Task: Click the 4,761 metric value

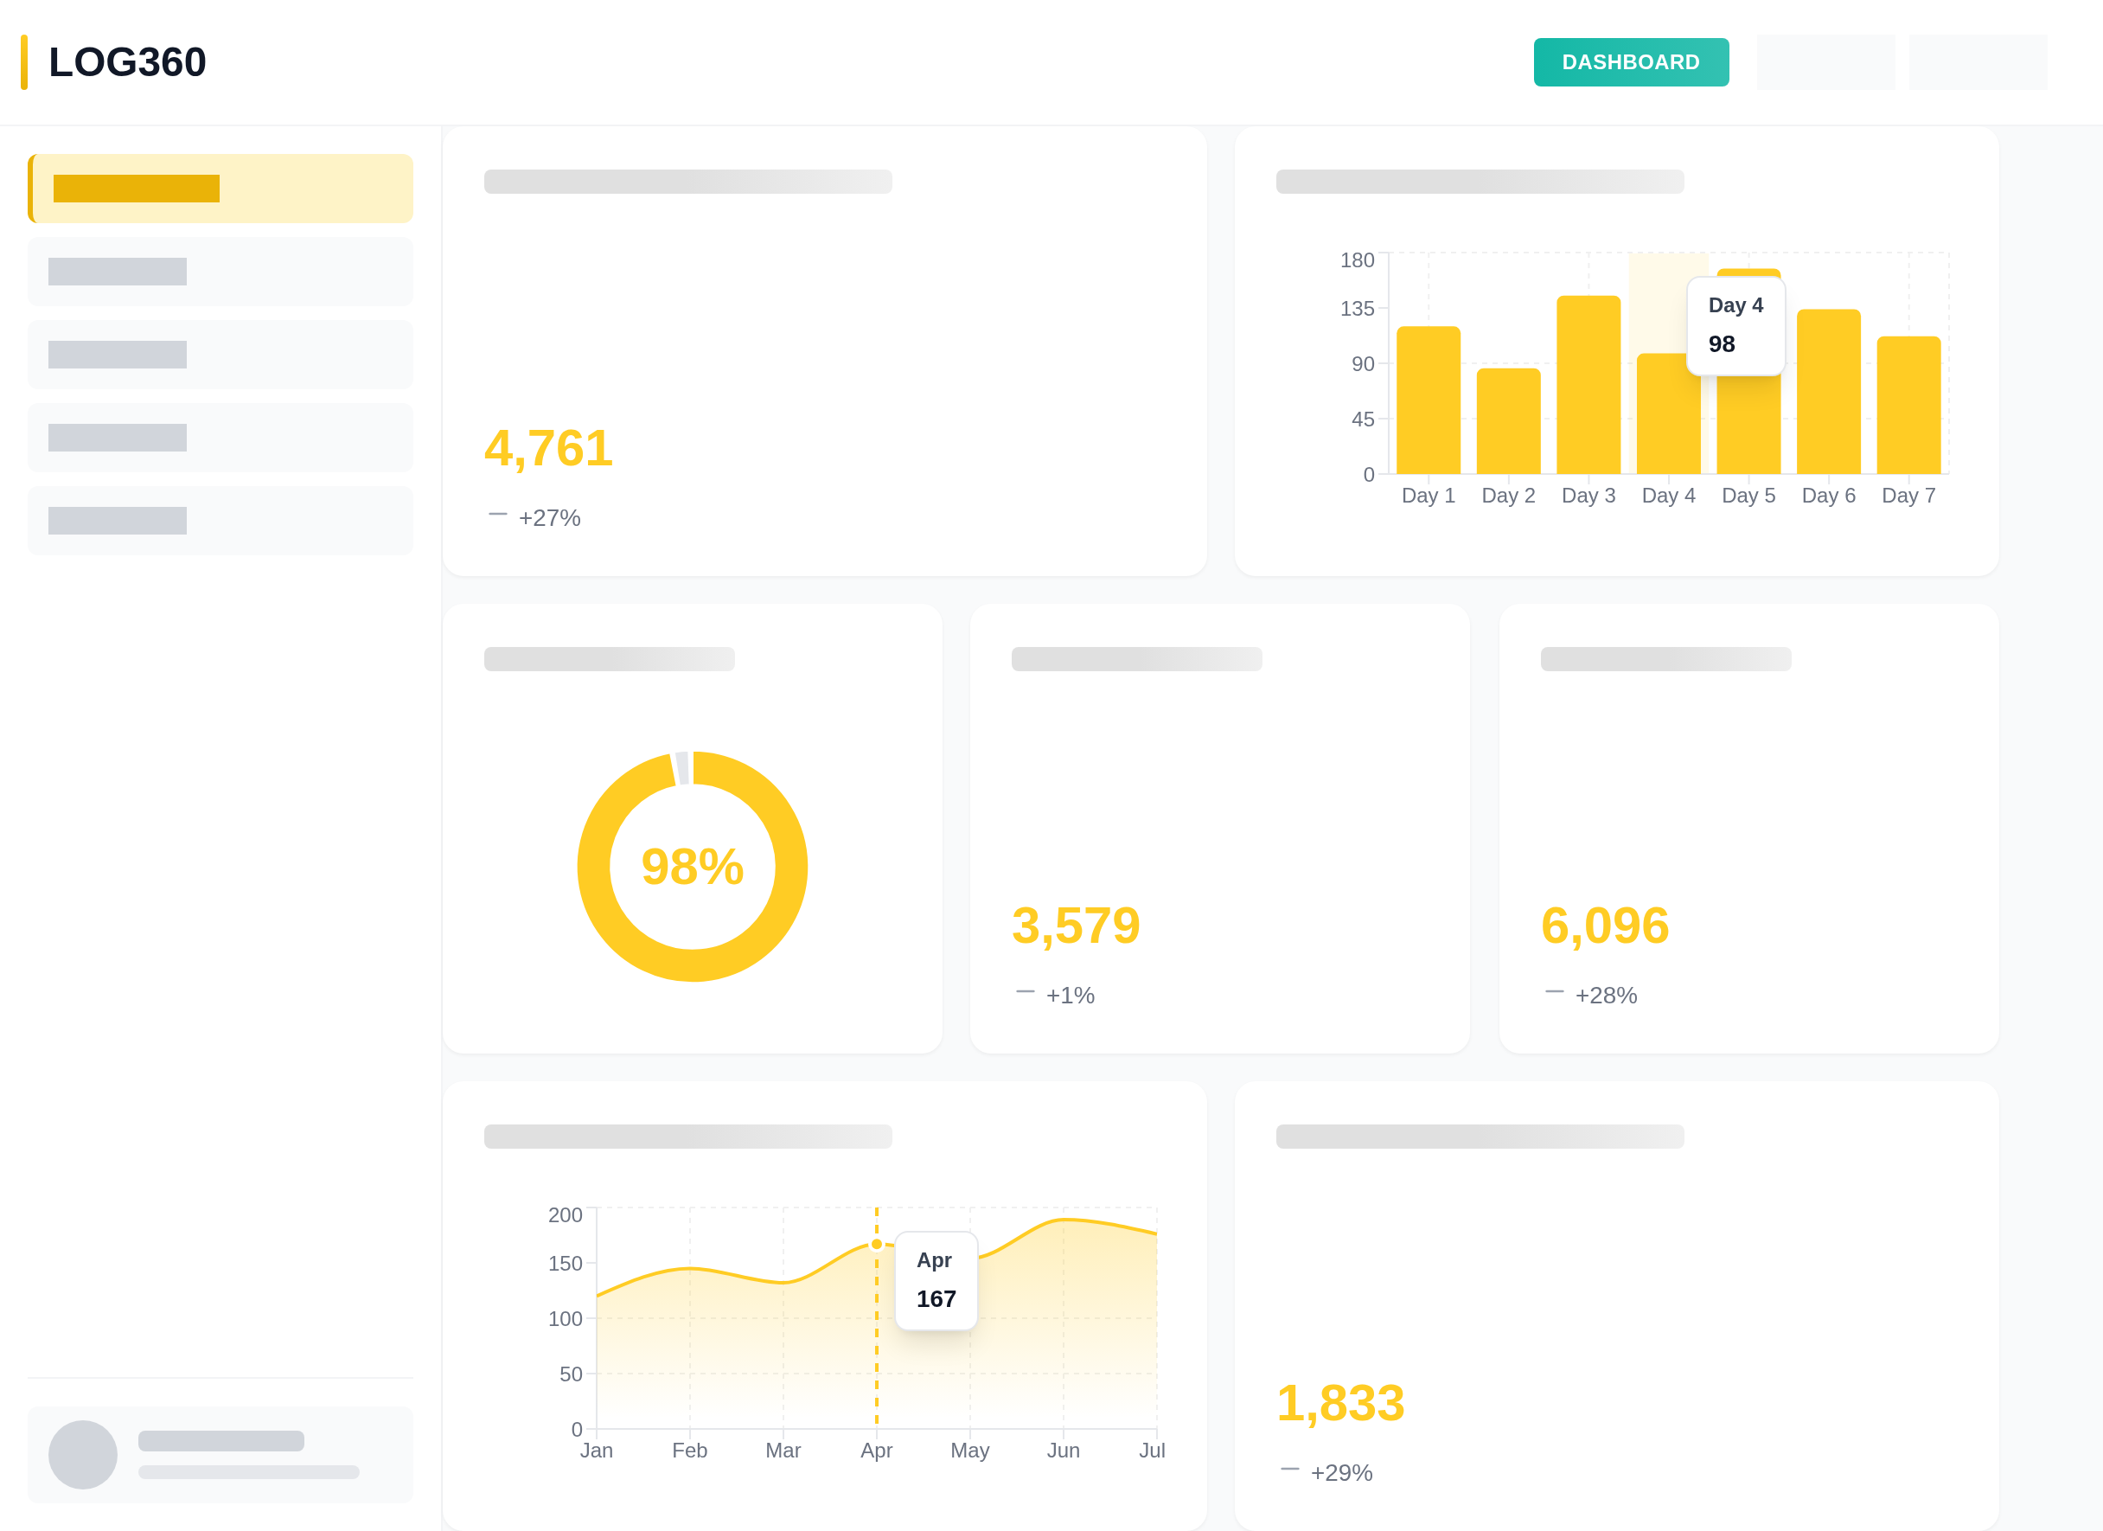Action: pyautogui.click(x=548, y=448)
